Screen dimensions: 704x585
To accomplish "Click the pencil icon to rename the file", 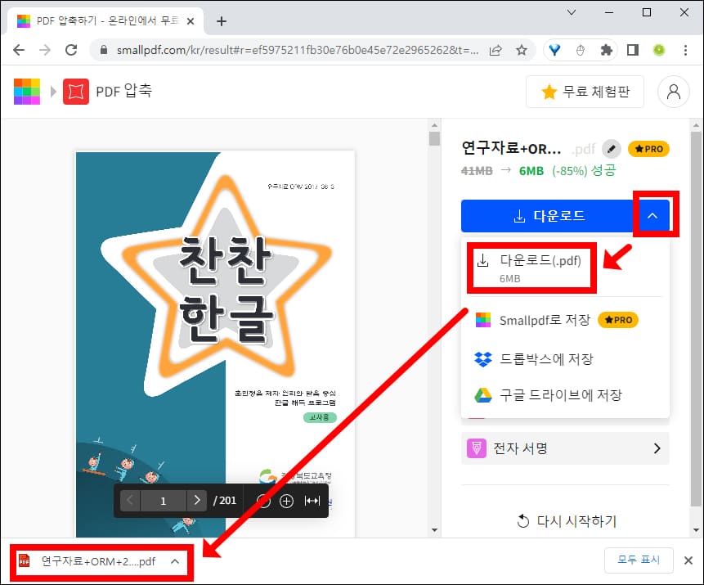I will pyautogui.click(x=612, y=149).
